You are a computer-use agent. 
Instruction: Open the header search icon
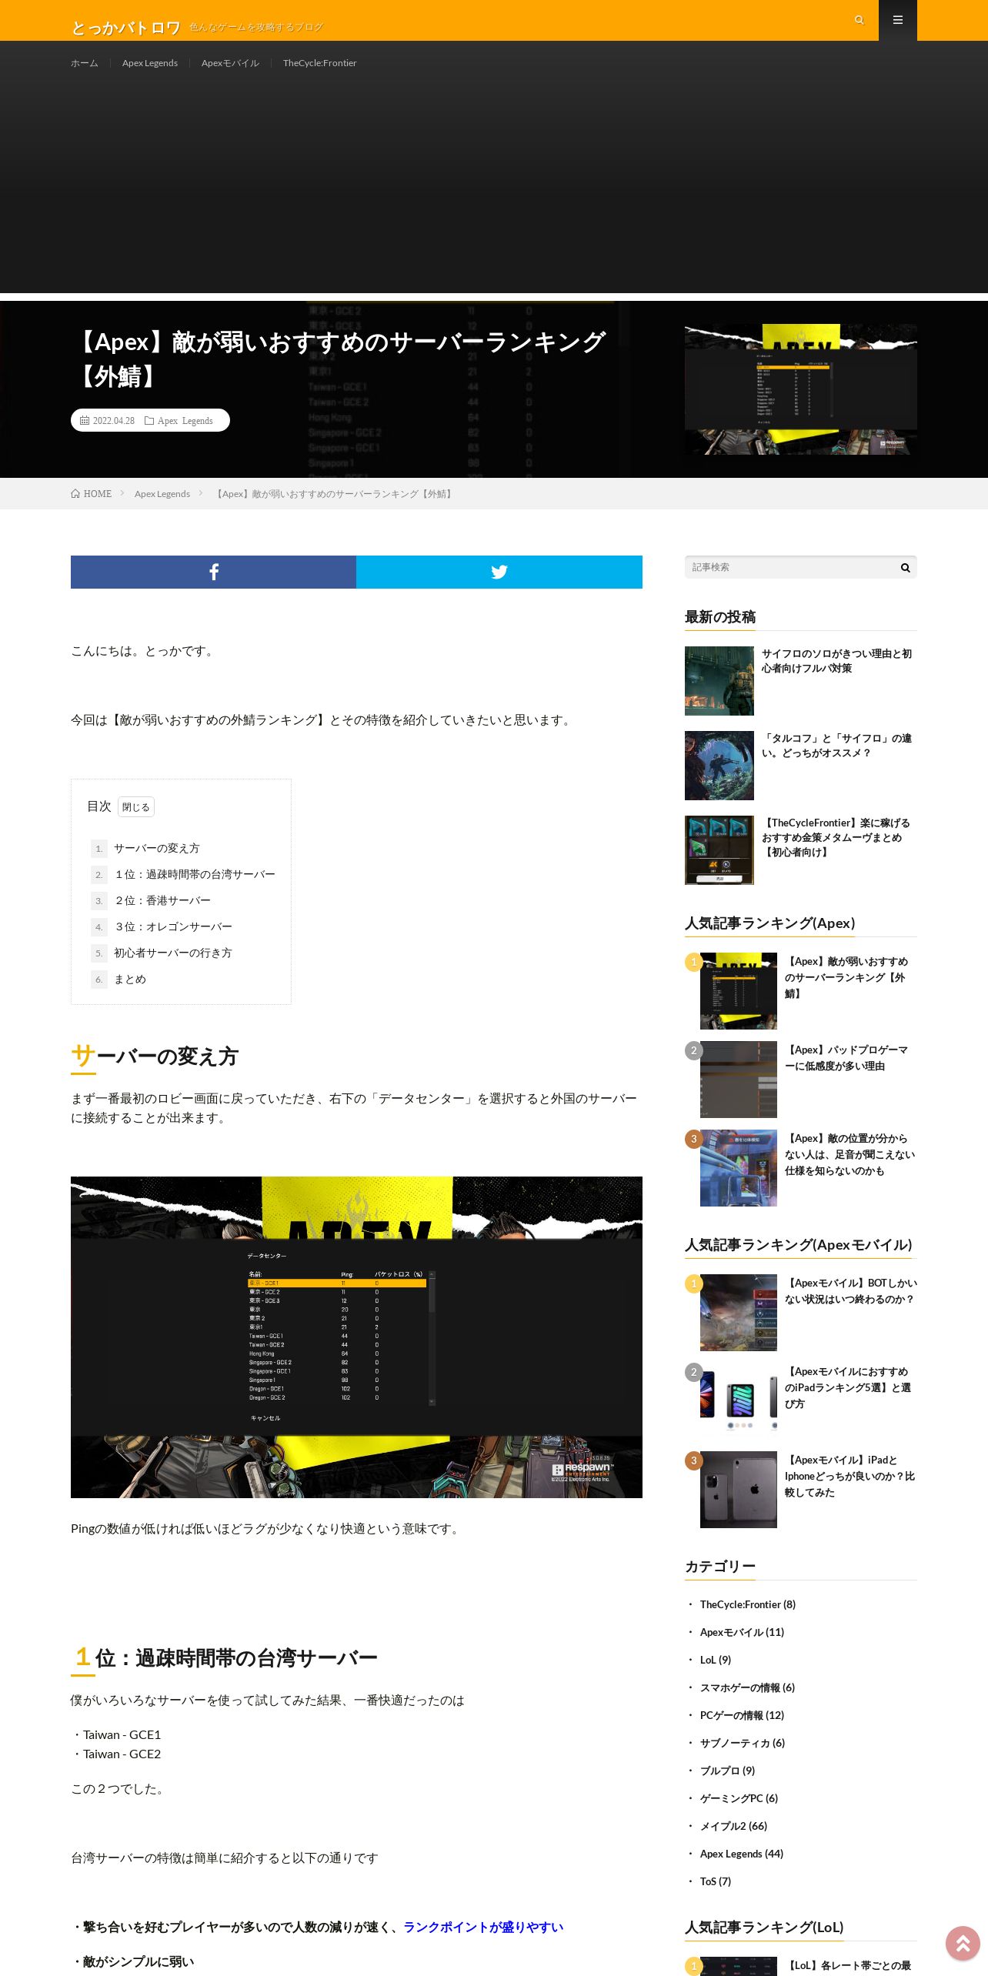point(859,20)
